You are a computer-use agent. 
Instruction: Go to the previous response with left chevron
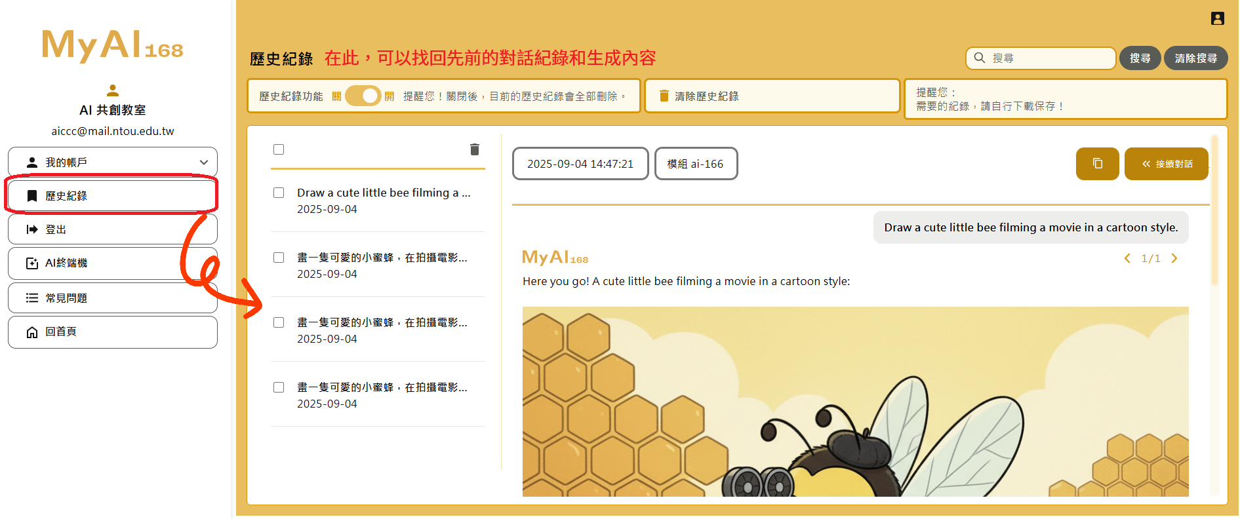pos(1127,258)
